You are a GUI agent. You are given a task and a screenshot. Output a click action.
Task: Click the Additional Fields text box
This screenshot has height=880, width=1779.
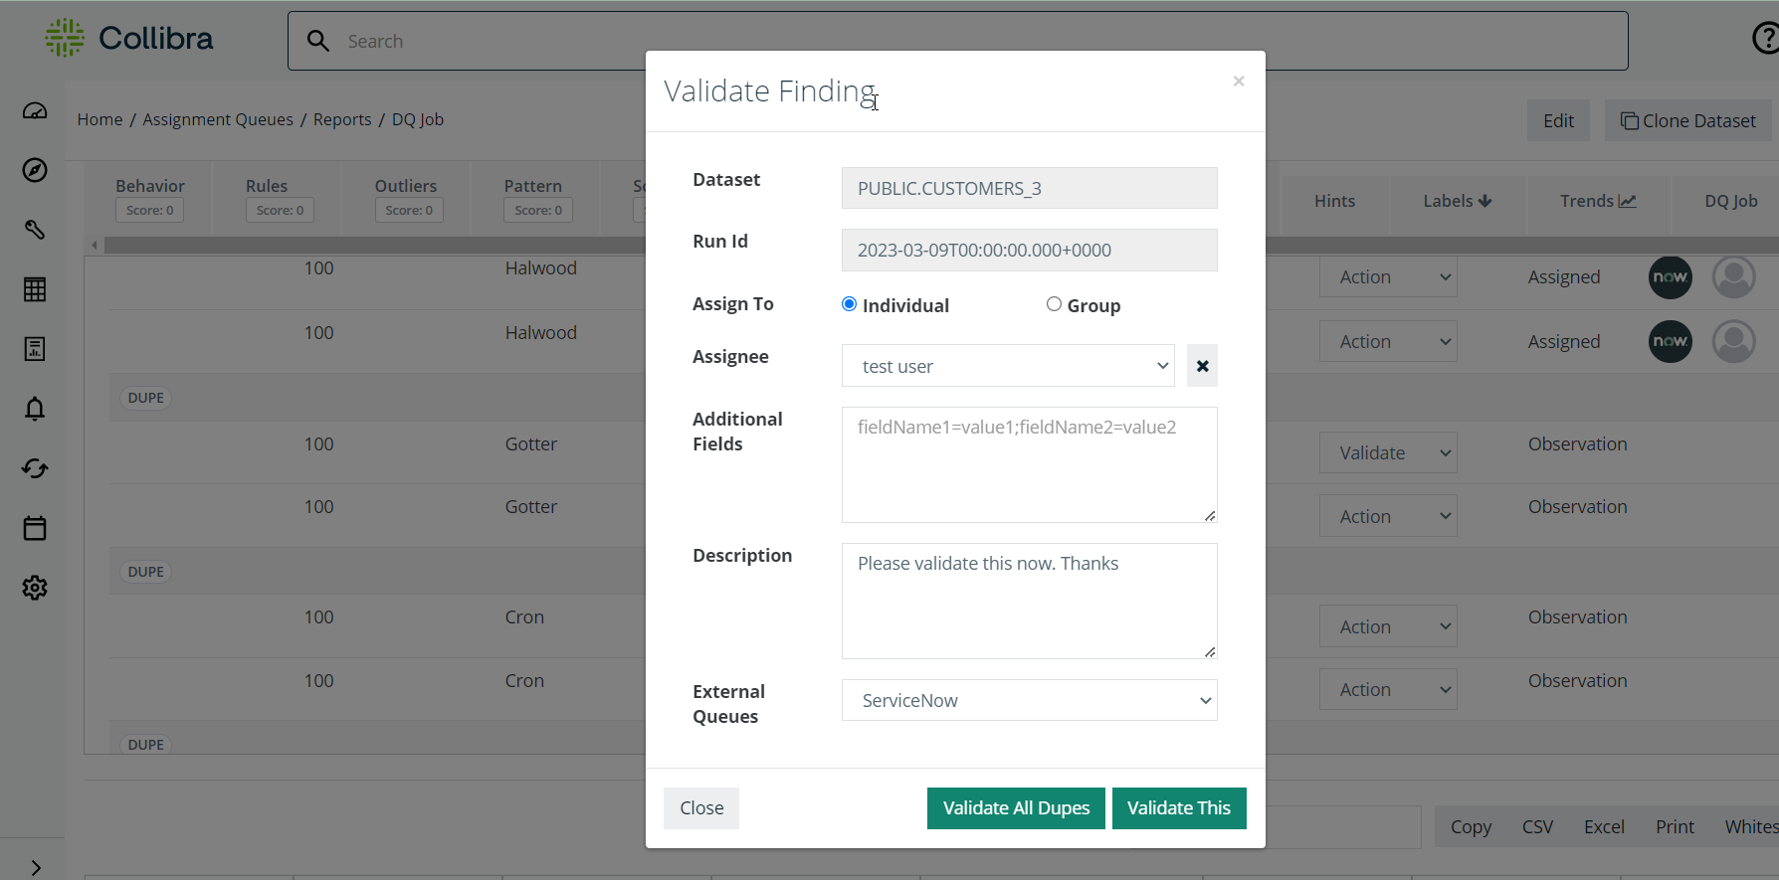tap(1029, 464)
